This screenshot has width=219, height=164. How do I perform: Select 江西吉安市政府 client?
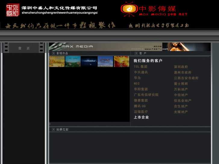point(186,78)
